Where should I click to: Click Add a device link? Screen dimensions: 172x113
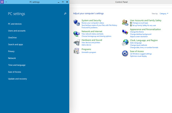coord(86,45)
